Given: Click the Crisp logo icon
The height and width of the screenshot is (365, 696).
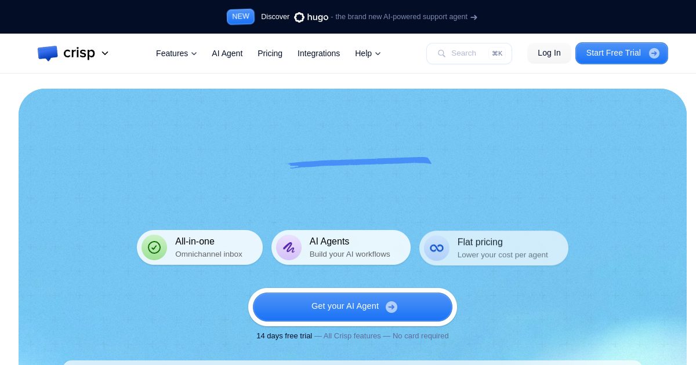Looking at the screenshot, I should [48, 53].
